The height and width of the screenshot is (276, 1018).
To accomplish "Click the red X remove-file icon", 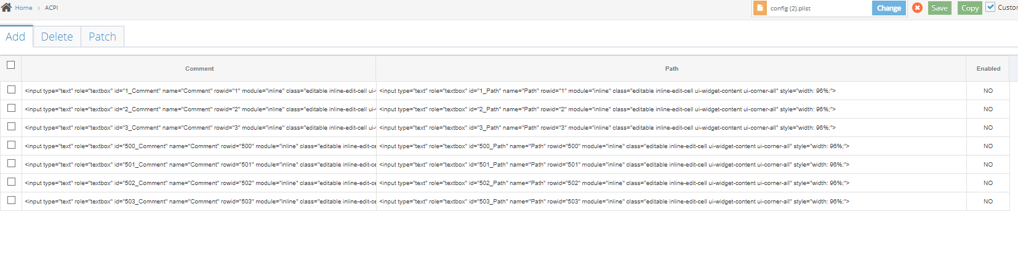I will 917,8.
